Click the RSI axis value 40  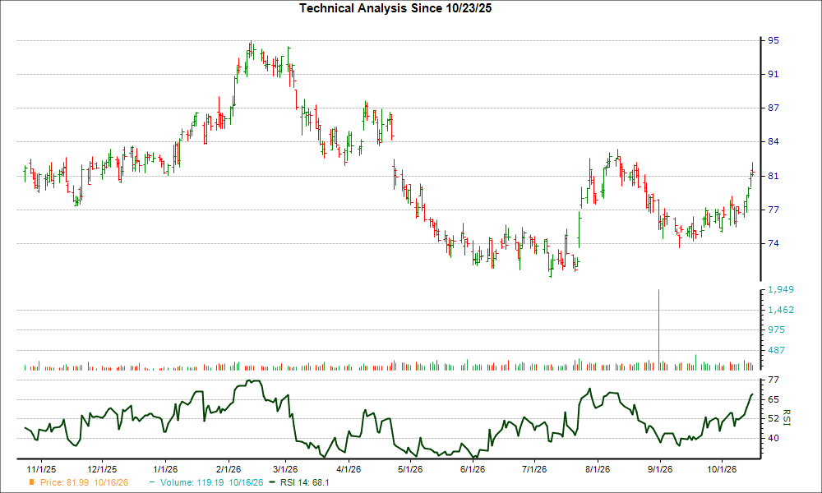[x=774, y=438]
